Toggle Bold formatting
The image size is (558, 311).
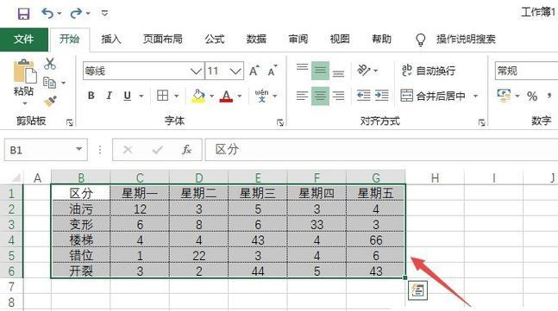point(91,96)
